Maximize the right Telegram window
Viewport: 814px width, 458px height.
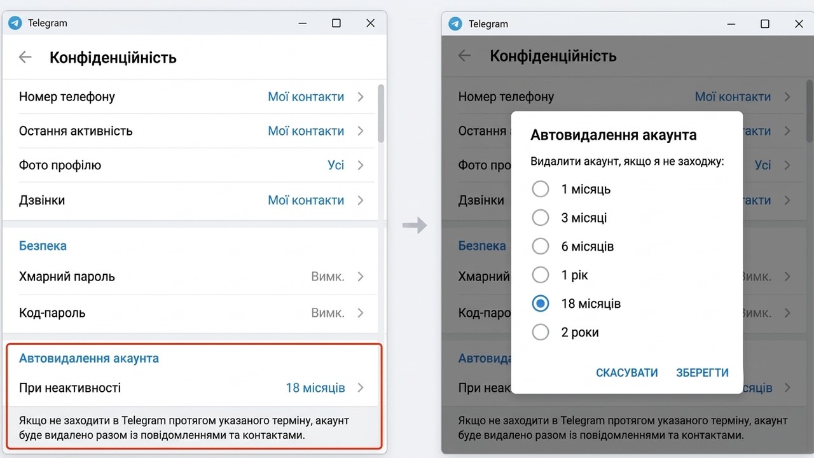765,24
